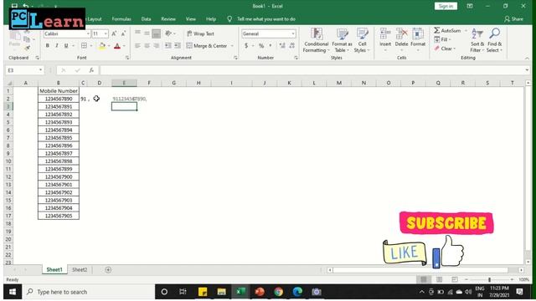Add a new sheet
The height and width of the screenshot is (301, 536).
(x=108, y=269)
